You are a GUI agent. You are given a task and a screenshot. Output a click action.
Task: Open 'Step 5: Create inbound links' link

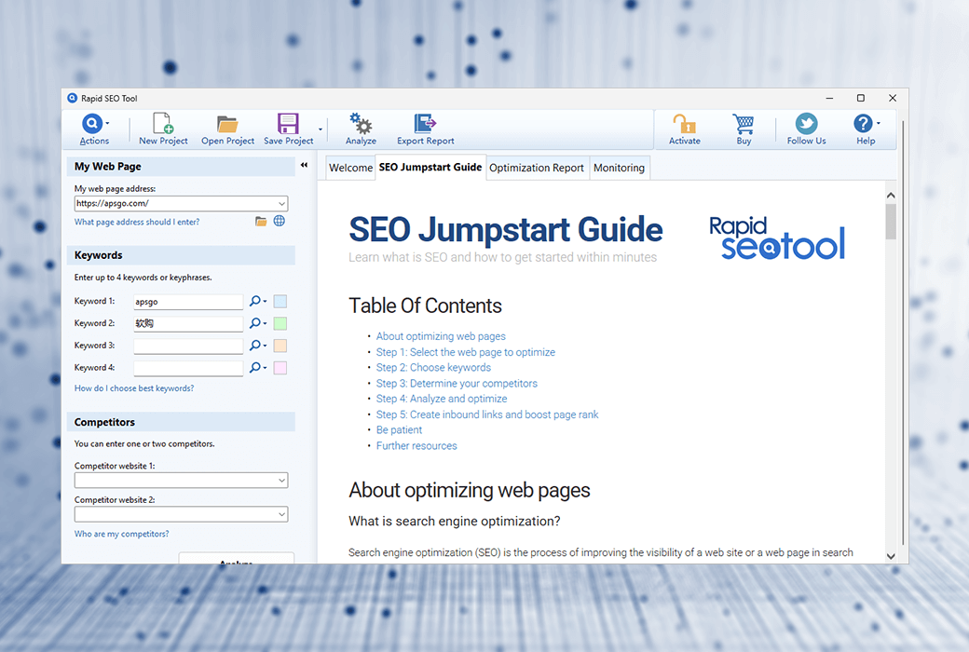(487, 414)
